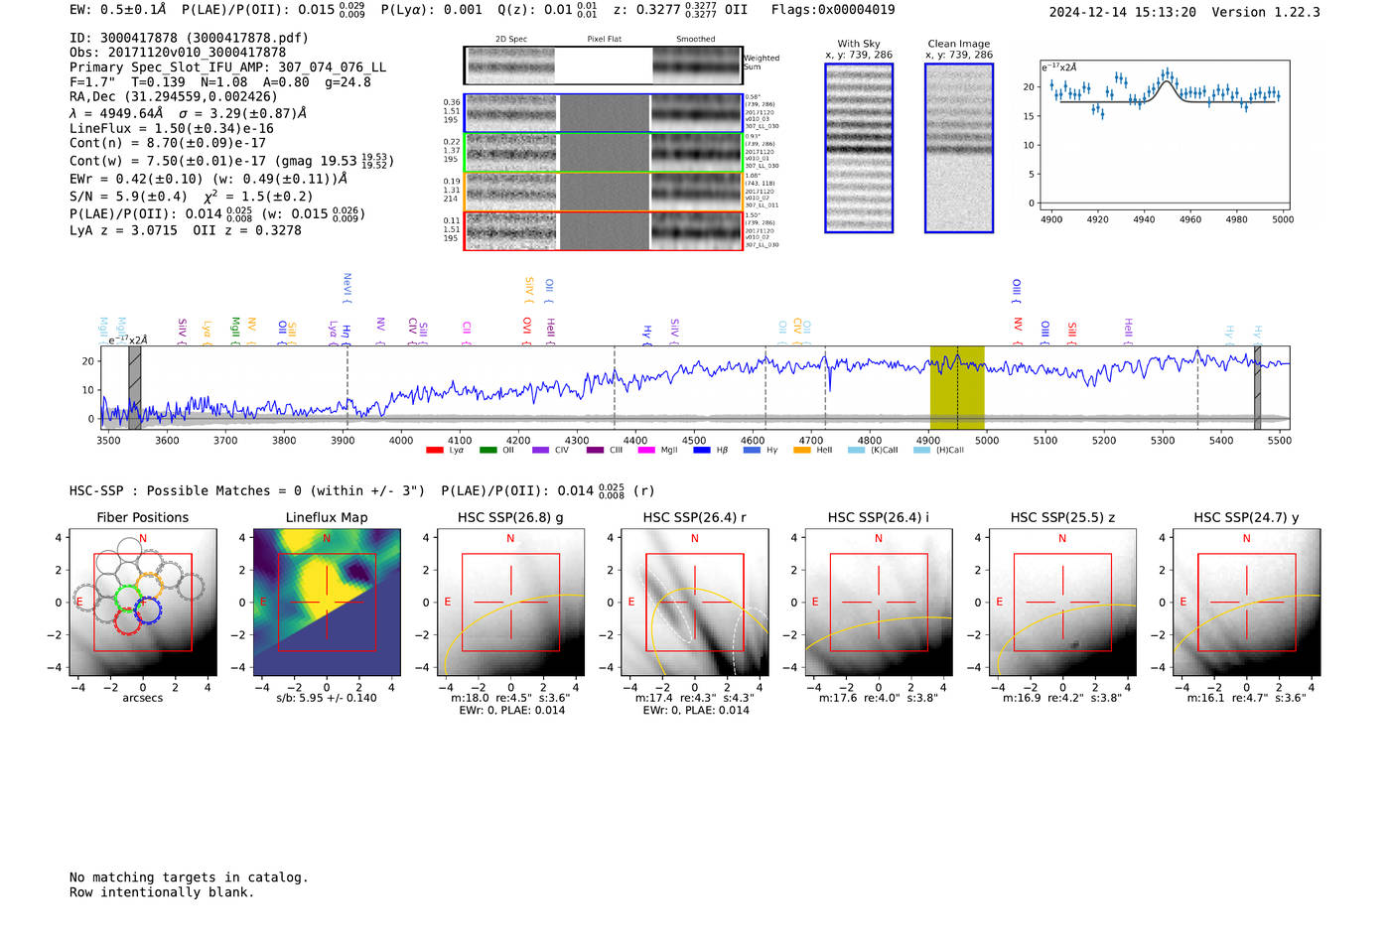Select the green-bordered 2D spectrum row
This screenshot has width=1390, height=946.
pyautogui.click(x=604, y=153)
